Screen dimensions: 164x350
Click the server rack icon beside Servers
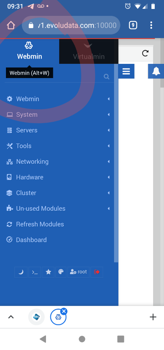click(x=9, y=130)
